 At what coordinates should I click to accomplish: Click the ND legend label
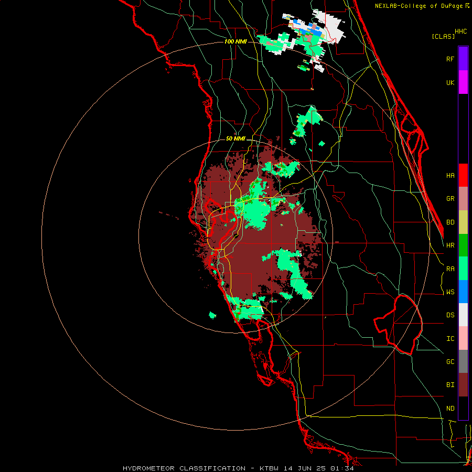[450, 409]
